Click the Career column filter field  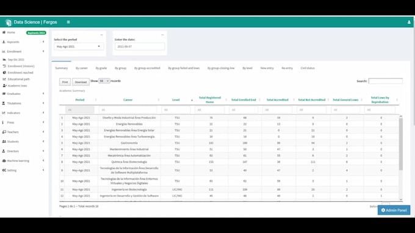click(128, 110)
